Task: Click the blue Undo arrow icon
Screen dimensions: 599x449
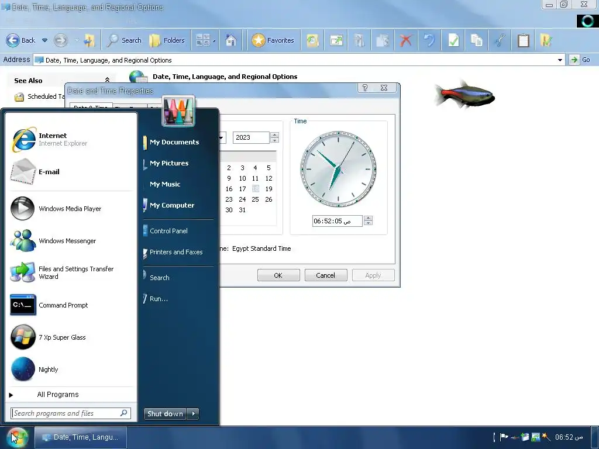Action: pyautogui.click(x=429, y=40)
